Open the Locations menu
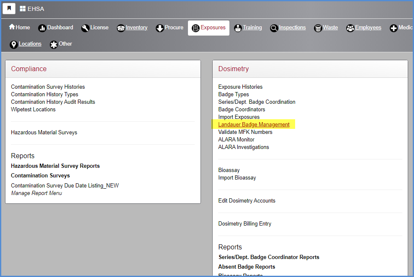This screenshot has width=414, height=277. (x=30, y=44)
